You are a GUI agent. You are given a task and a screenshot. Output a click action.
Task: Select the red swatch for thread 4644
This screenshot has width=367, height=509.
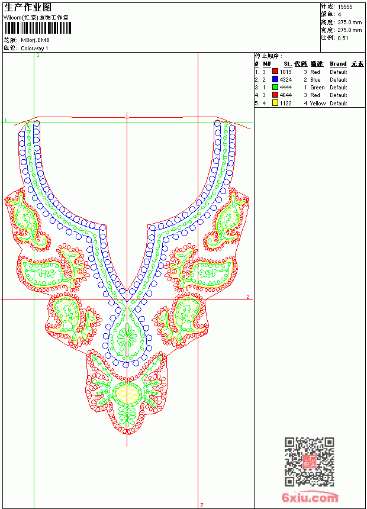pos(275,95)
